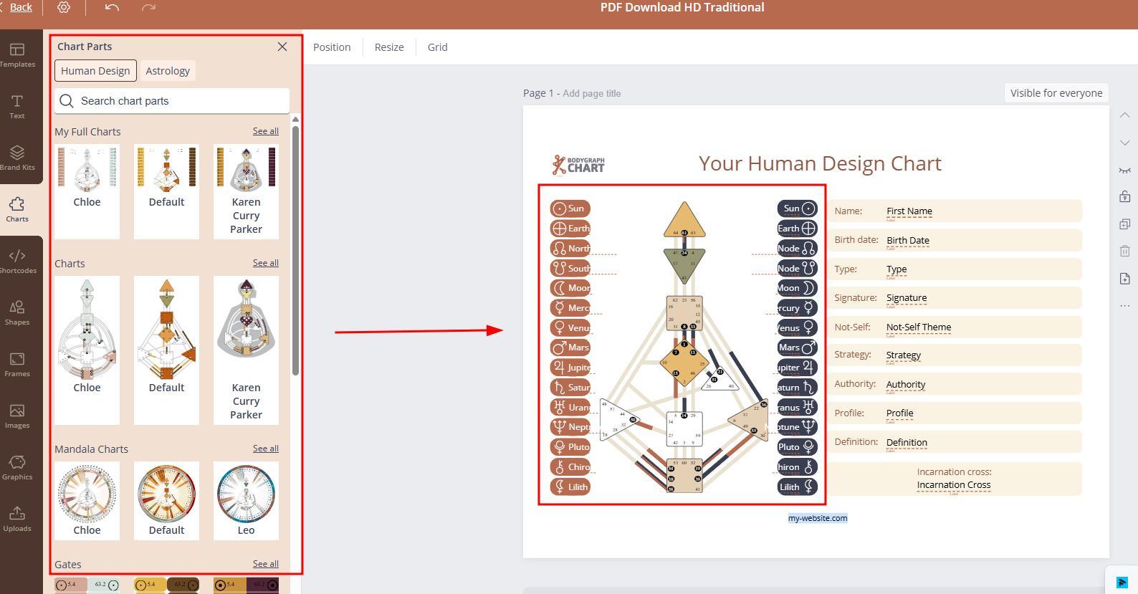Click the Search chart parts field
The height and width of the screenshot is (594, 1138).
click(172, 101)
